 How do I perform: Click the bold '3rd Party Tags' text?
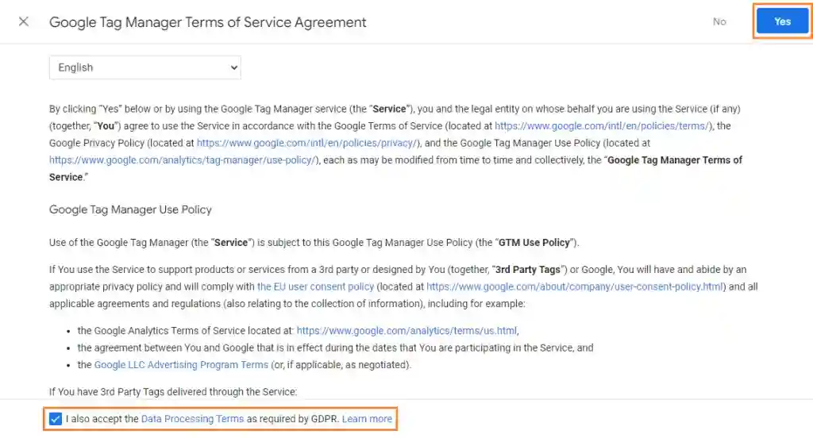click(x=528, y=270)
